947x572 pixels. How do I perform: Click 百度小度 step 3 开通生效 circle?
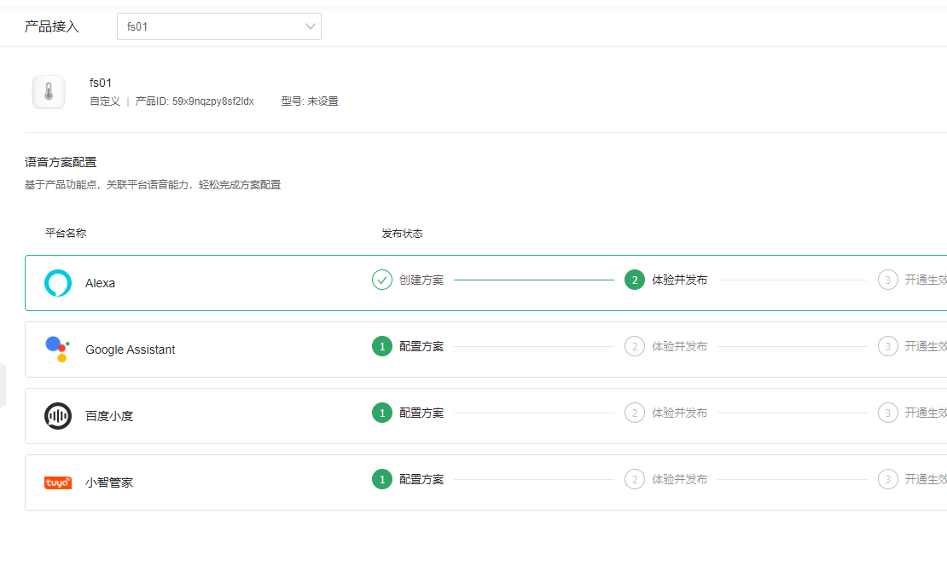(888, 413)
